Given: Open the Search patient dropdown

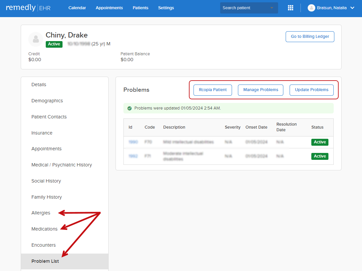Looking at the screenshot, I should point(249,8).
